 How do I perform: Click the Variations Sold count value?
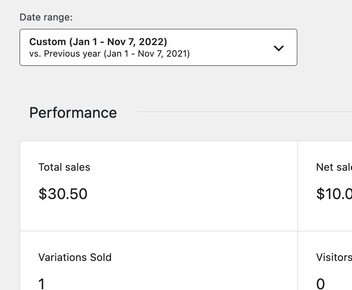pos(41,284)
